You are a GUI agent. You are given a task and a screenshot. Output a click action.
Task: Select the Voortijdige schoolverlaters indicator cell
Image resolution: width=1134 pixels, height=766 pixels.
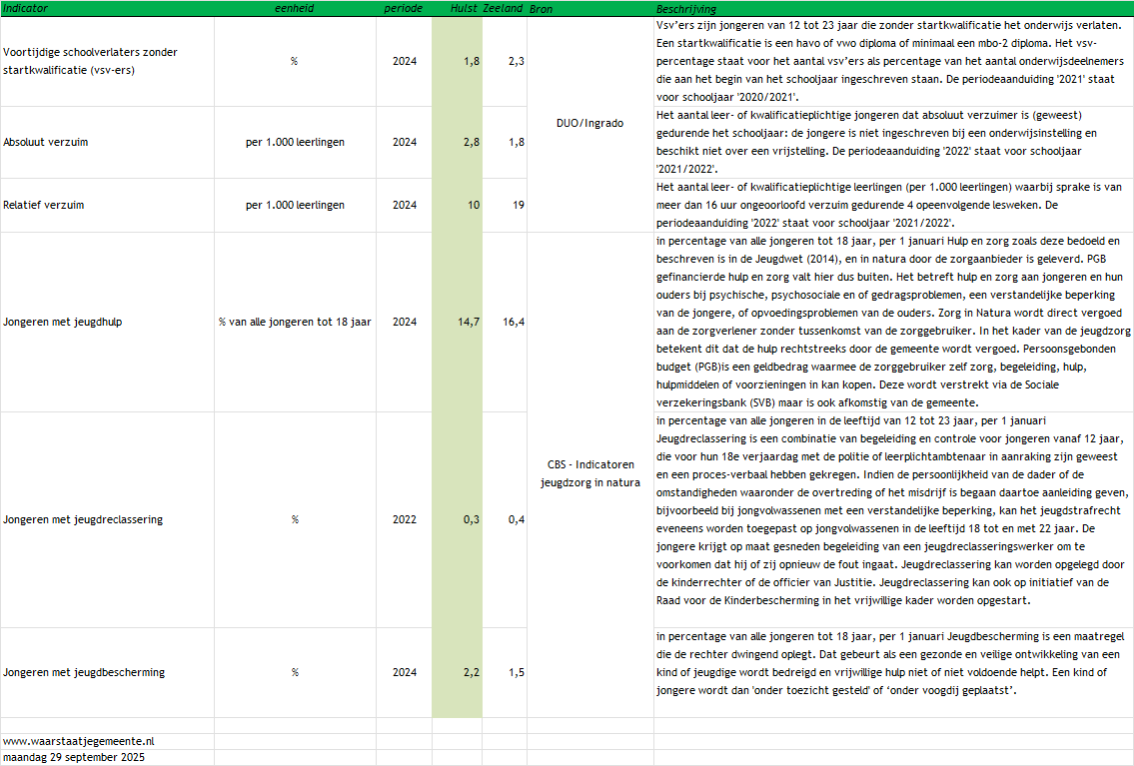91,61
